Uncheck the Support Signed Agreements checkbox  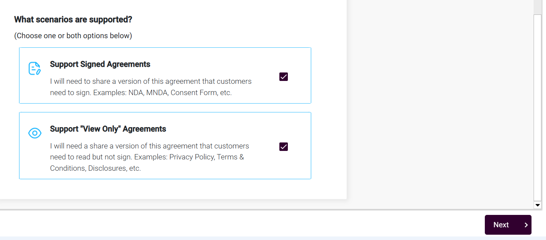coord(284,77)
